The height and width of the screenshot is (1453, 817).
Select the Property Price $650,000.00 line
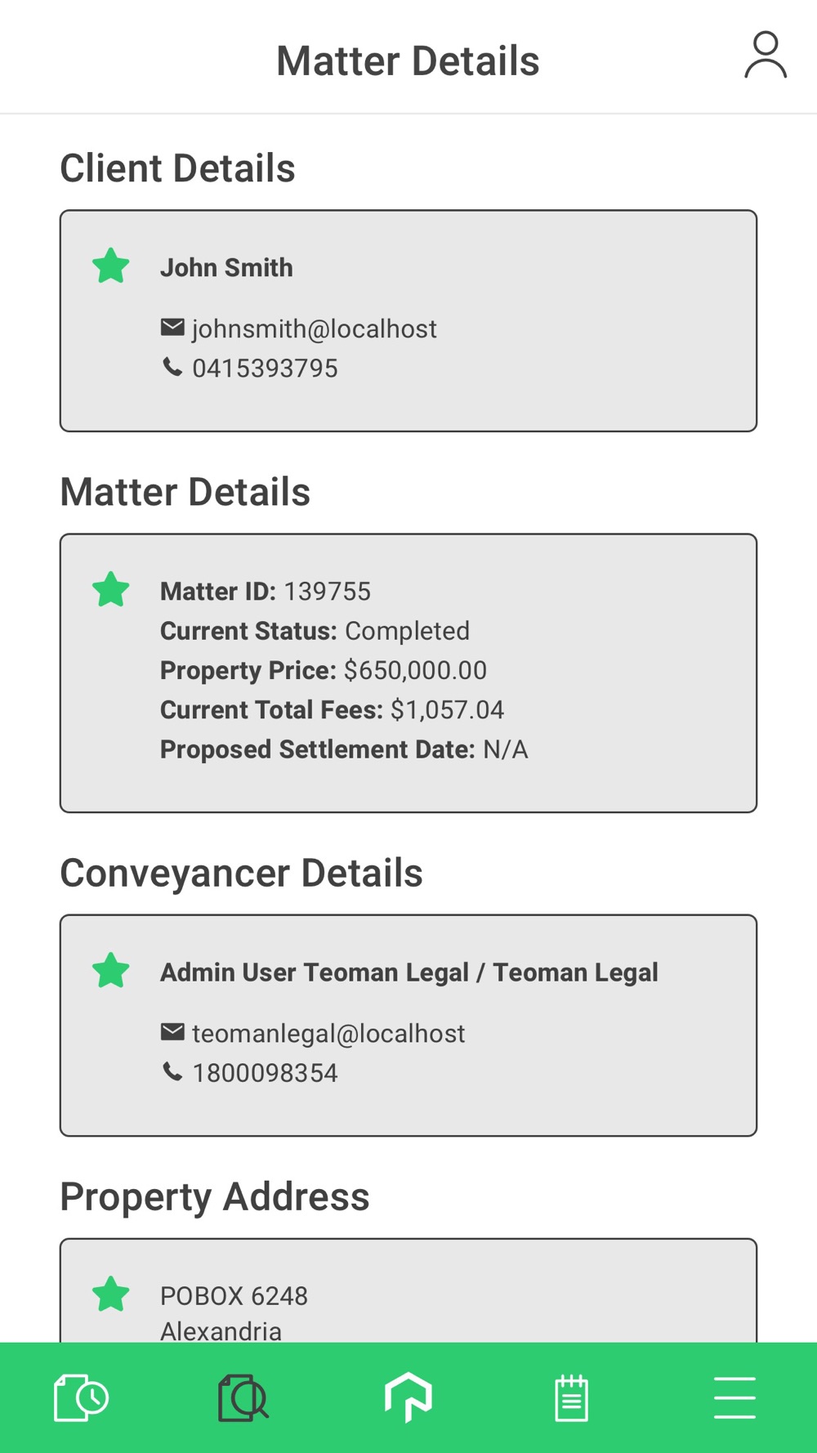coord(324,670)
